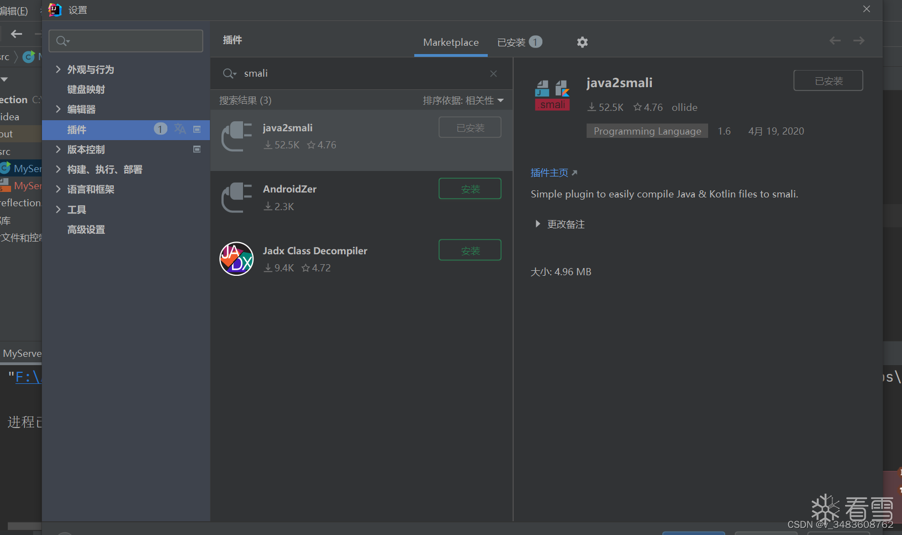Expand the 版本控制 settings section
This screenshot has width=902, height=535.
pyautogui.click(x=58, y=149)
